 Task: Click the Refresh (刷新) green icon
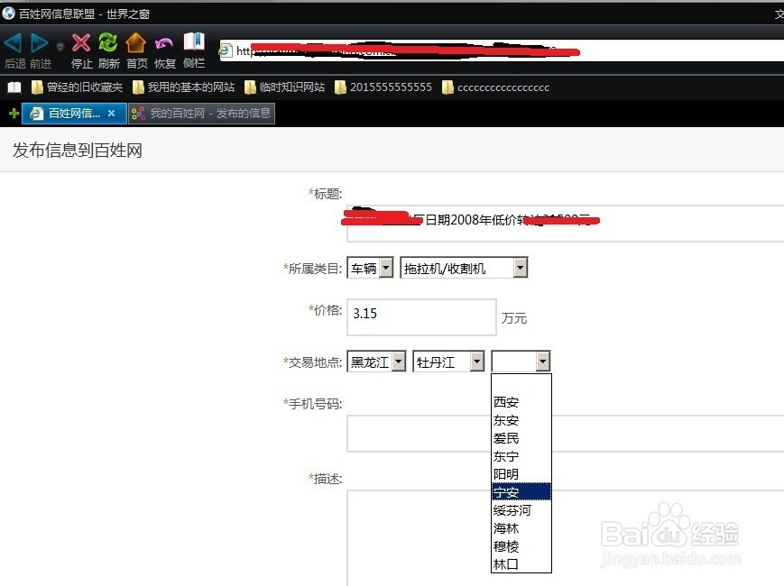(x=108, y=43)
